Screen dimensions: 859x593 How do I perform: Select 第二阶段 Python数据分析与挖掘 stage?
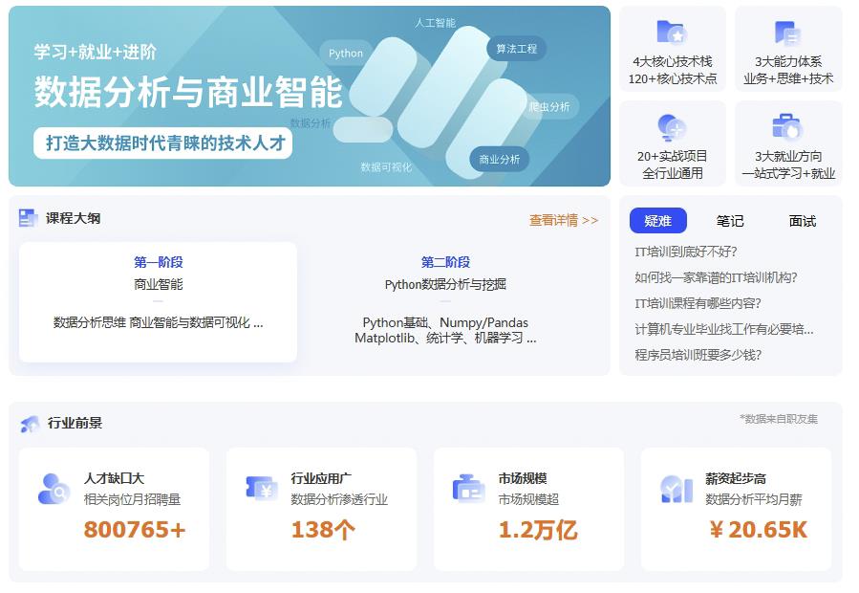click(445, 301)
